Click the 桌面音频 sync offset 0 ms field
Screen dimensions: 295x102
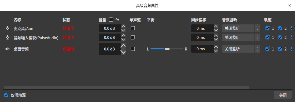point(202,49)
